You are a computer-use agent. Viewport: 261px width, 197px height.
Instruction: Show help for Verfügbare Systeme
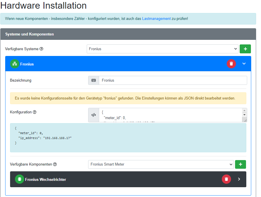pyautogui.click(x=41, y=49)
